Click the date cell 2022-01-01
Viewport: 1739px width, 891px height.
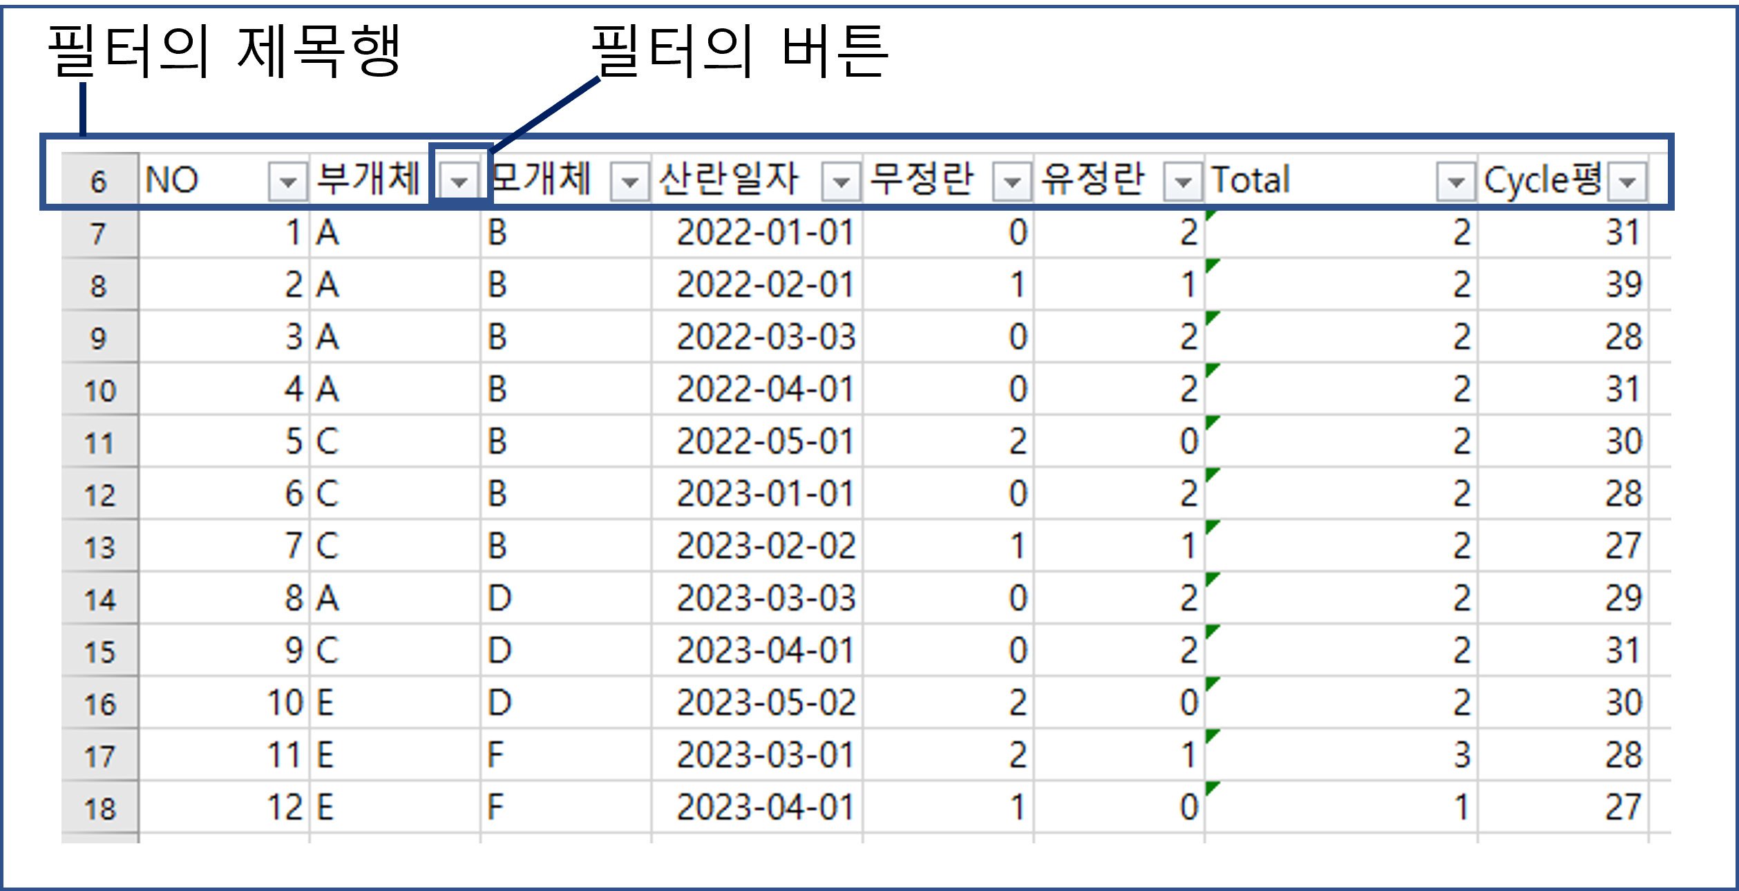(x=764, y=233)
